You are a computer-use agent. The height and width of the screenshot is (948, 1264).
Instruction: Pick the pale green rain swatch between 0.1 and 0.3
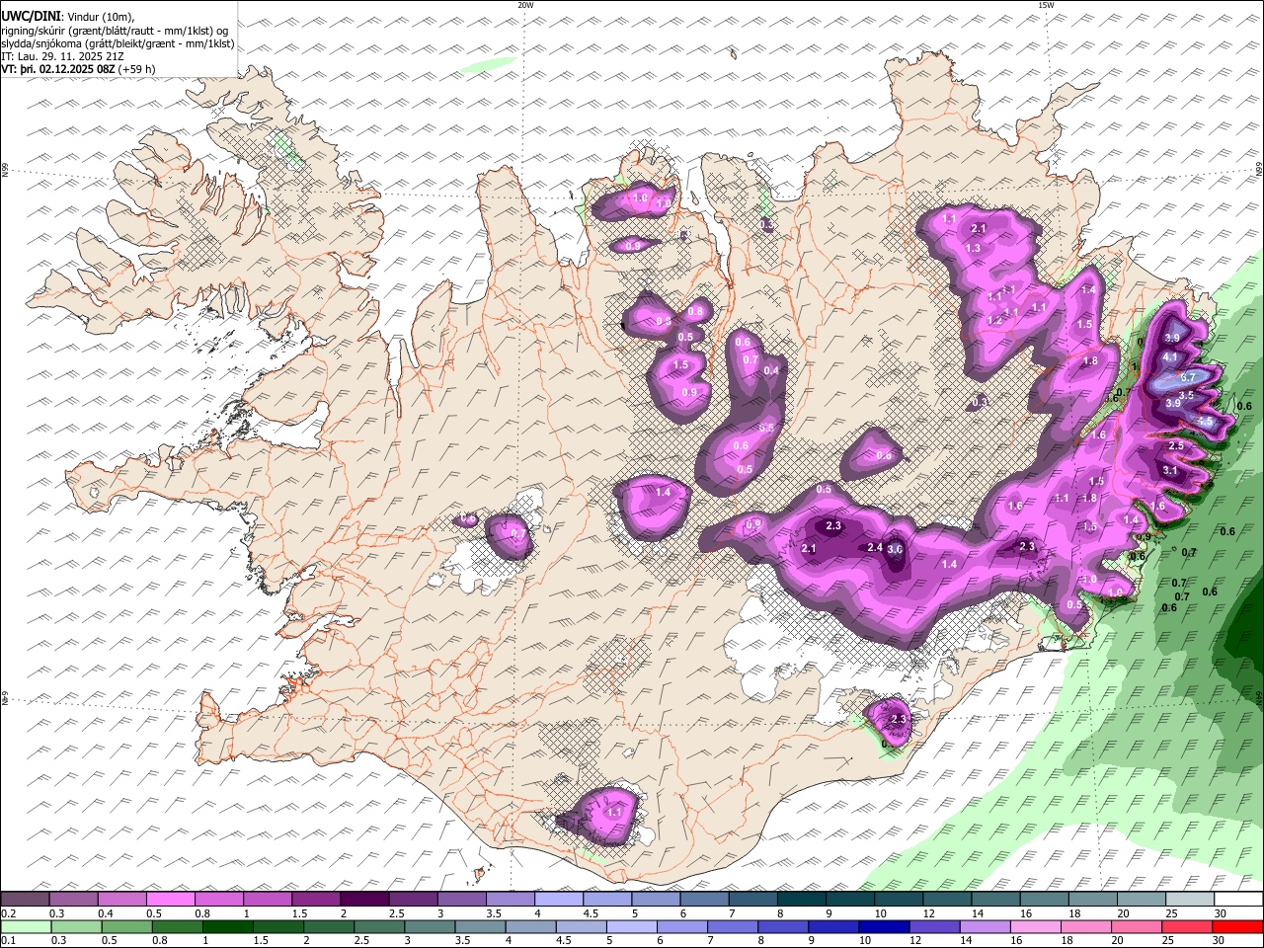[26, 926]
